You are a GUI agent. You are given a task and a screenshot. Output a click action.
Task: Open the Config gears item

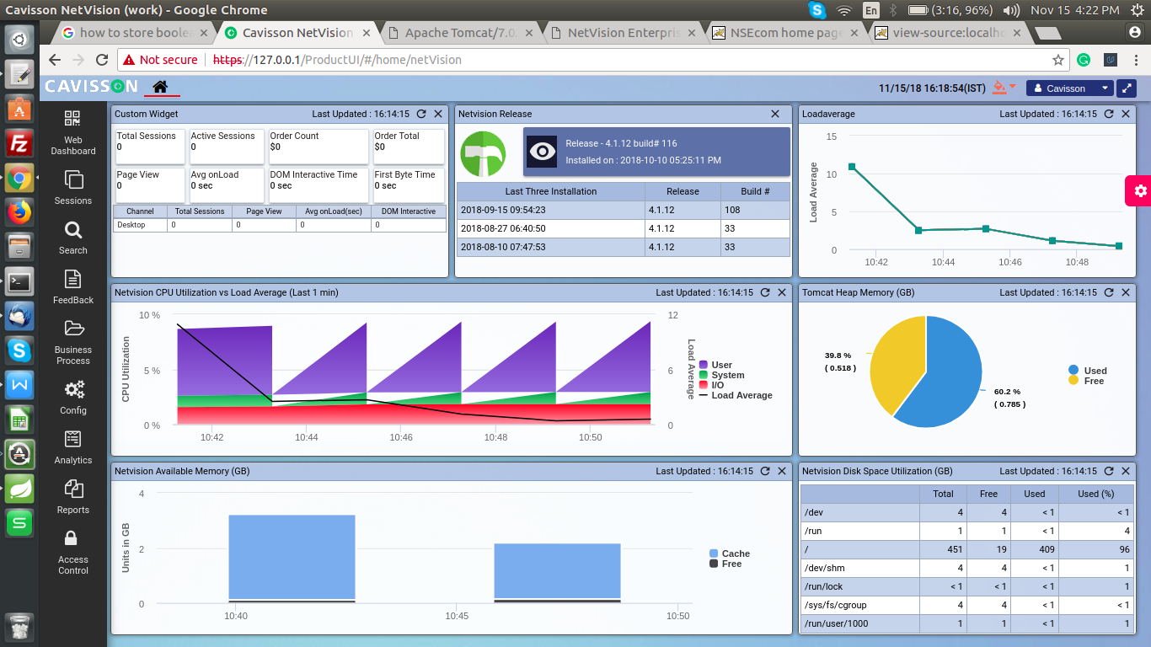[73, 398]
